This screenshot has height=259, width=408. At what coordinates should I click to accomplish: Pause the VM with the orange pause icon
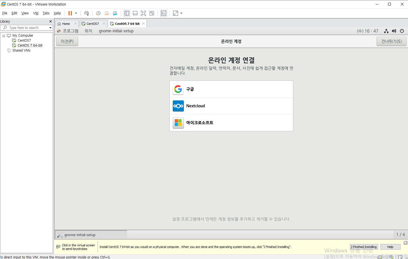click(70, 13)
